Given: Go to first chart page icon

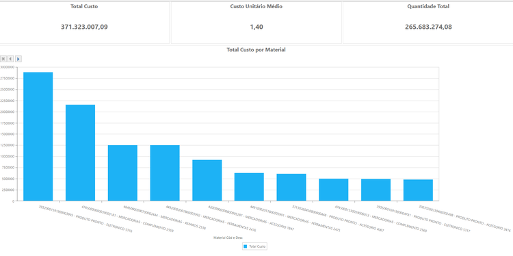Looking at the screenshot, I should tap(3, 59).
